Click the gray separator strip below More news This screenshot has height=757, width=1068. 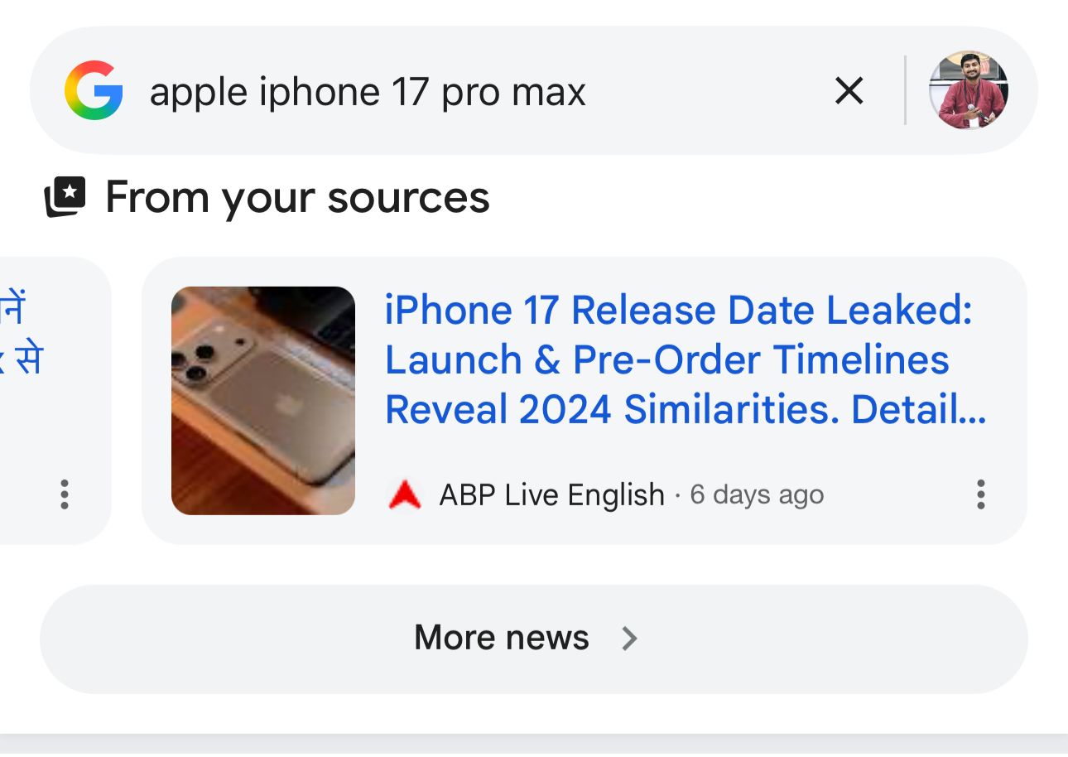coord(534,744)
